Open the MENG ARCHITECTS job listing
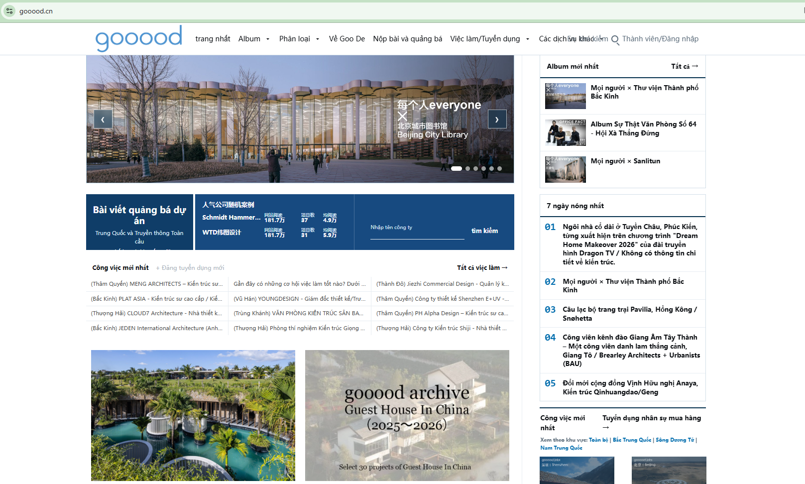This screenshot has width=805, height=484. click(x=157, y=284)
